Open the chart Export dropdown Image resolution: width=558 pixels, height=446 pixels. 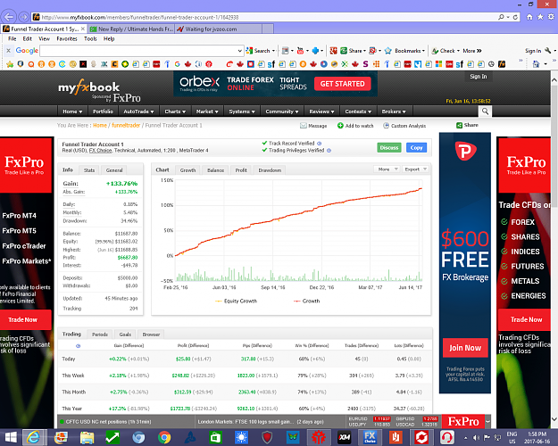pyautogui.click(x=415, y=169)
